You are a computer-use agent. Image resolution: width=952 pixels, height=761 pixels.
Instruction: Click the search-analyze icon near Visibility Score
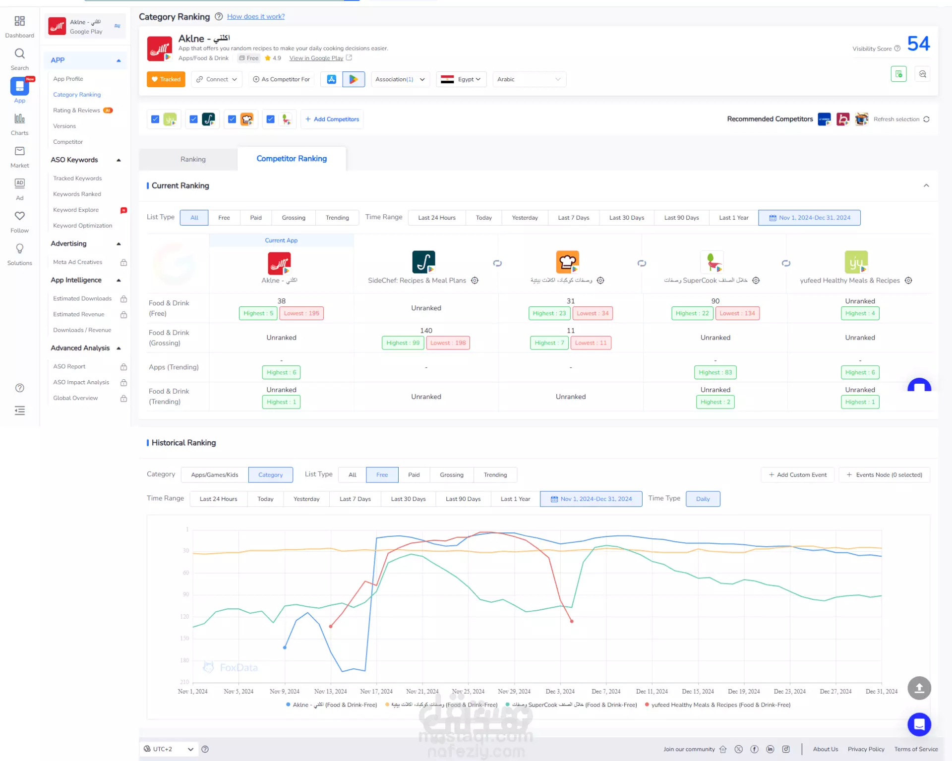922,74
